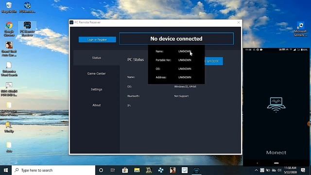The height and width of the screenshot is (175, 311).
Task: Open the Recycle Bin desktop icon
Action: 9,8
